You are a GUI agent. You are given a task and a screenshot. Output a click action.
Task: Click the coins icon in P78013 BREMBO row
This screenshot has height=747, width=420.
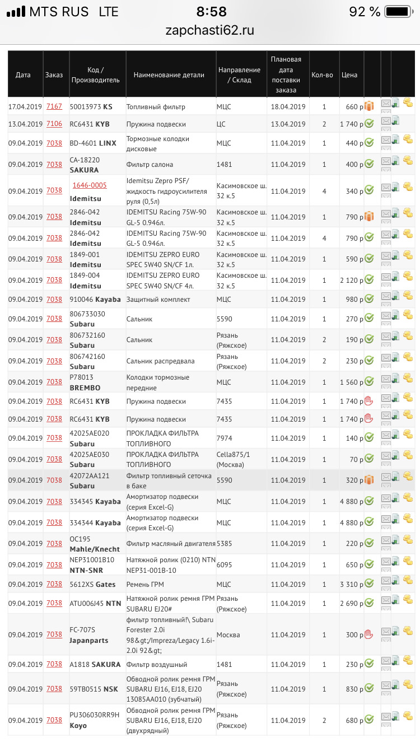pos(408,378)
